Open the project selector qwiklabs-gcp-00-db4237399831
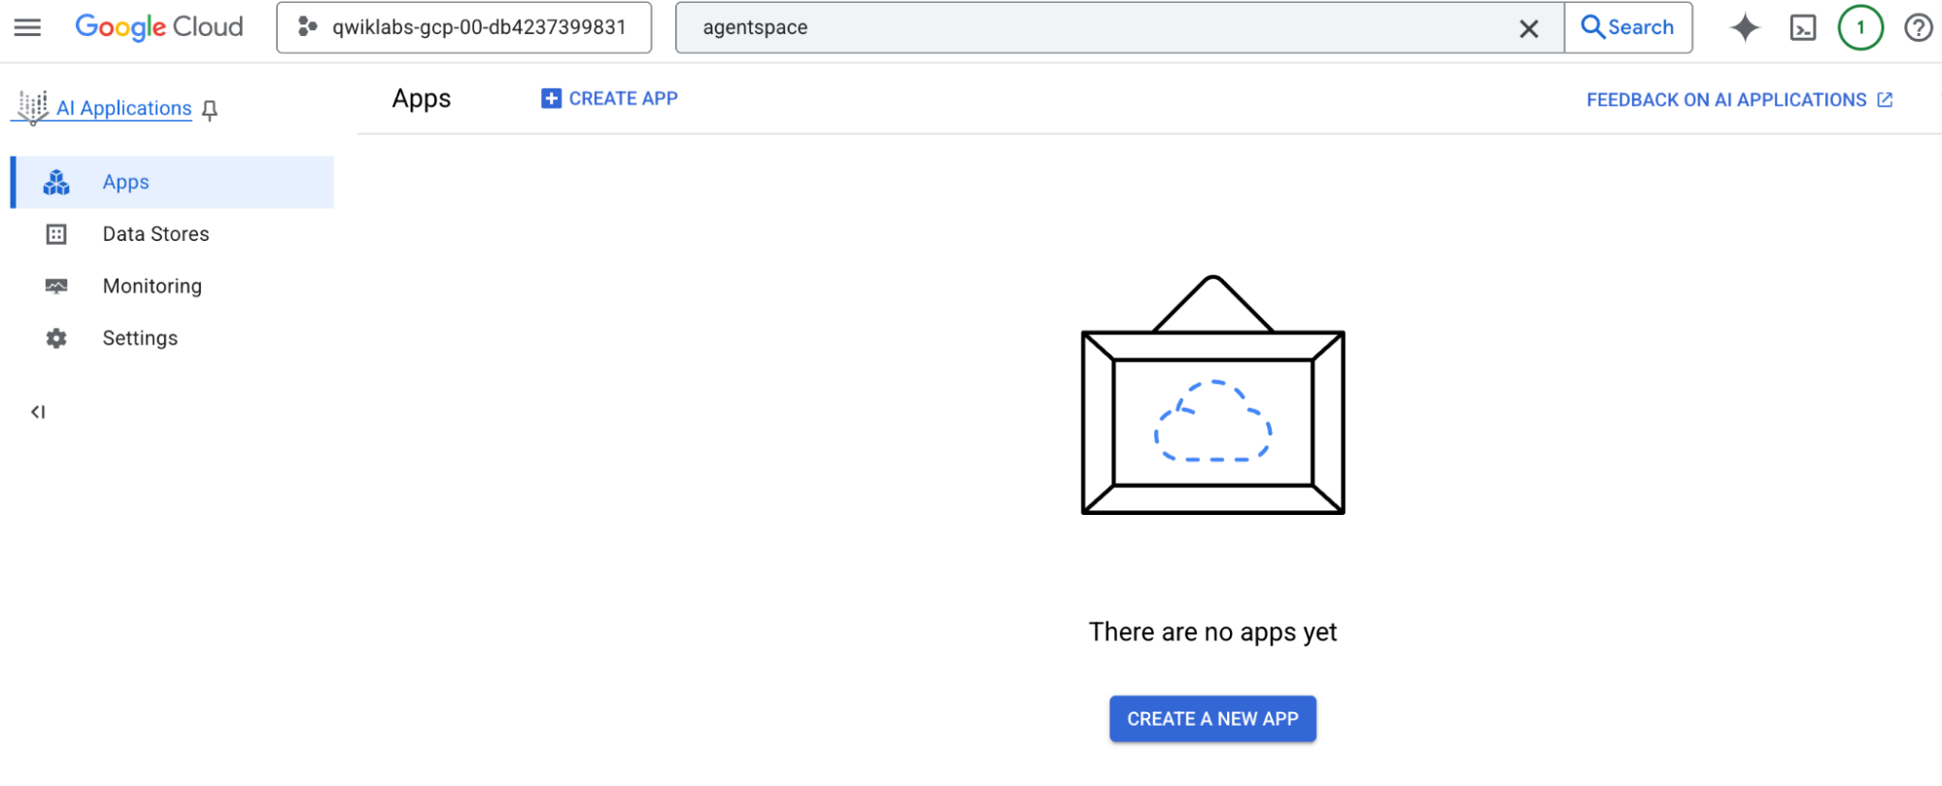This screenshot has height=786, width=1942. (463, 27)
